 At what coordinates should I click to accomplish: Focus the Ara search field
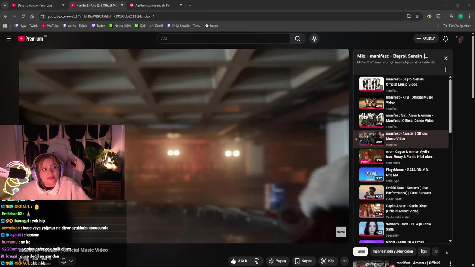click(x=223, y=39)
